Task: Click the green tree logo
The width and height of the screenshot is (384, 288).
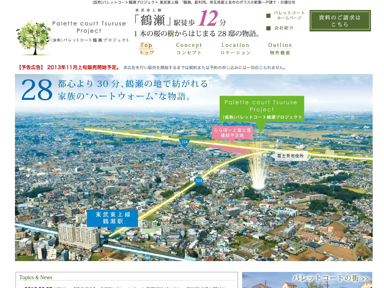Action: [x=34, y=38]
